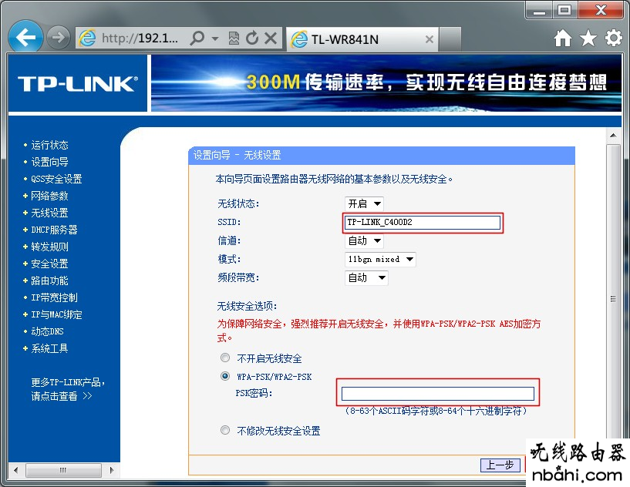This screenshot has width=630, height=487.
Task: Click the sidebar horizontal scrollbar right arrow
Action: pyautogui.click(x=112, y=470)
